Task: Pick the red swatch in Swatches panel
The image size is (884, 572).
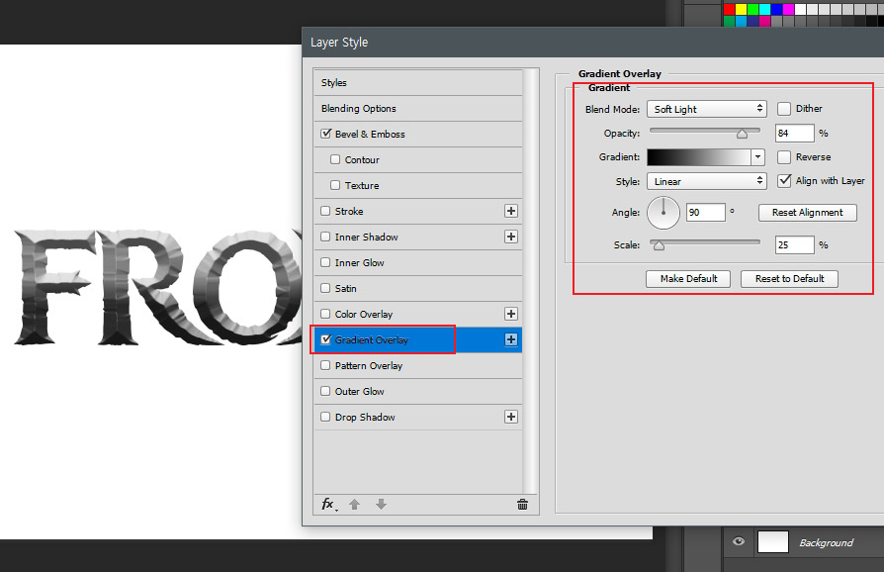Action: coord(729,9)
